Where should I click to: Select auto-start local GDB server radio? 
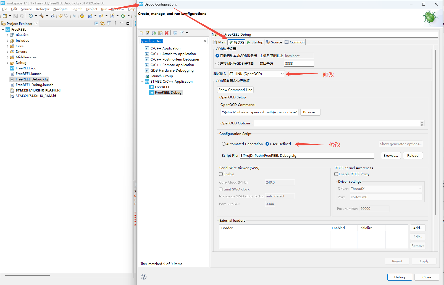tap(217, 56)
